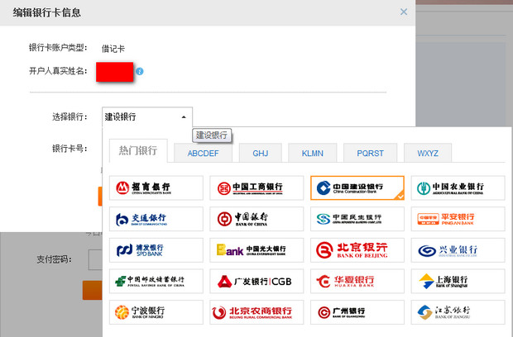Switch to the WXYZ tab
This screenshot has height=337, width=513.
click(x=428, y=153)
